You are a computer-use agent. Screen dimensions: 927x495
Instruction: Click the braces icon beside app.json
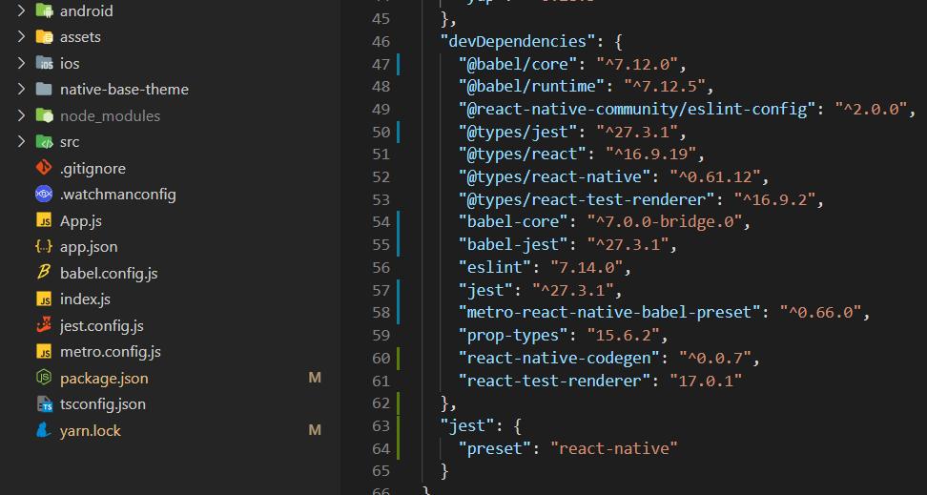[x=44, y=247]
